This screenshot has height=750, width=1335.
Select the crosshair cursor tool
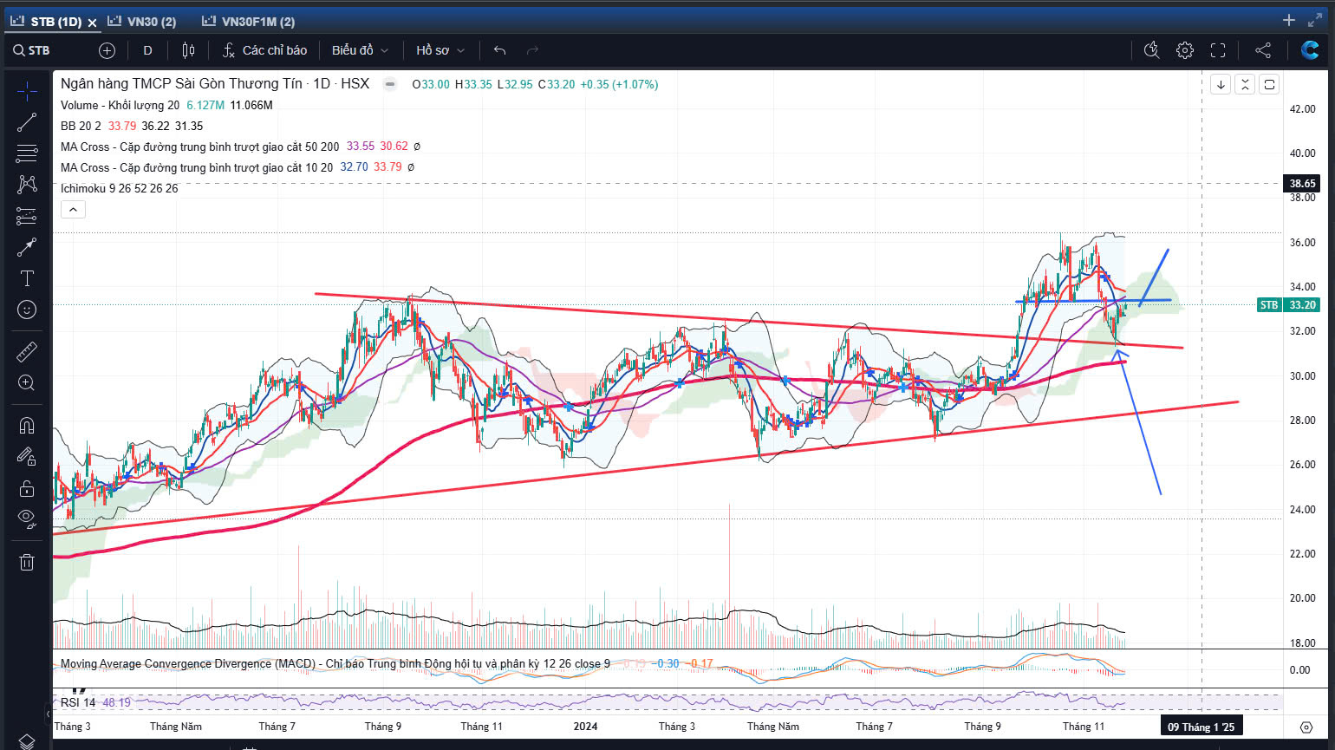pos(27,90)
